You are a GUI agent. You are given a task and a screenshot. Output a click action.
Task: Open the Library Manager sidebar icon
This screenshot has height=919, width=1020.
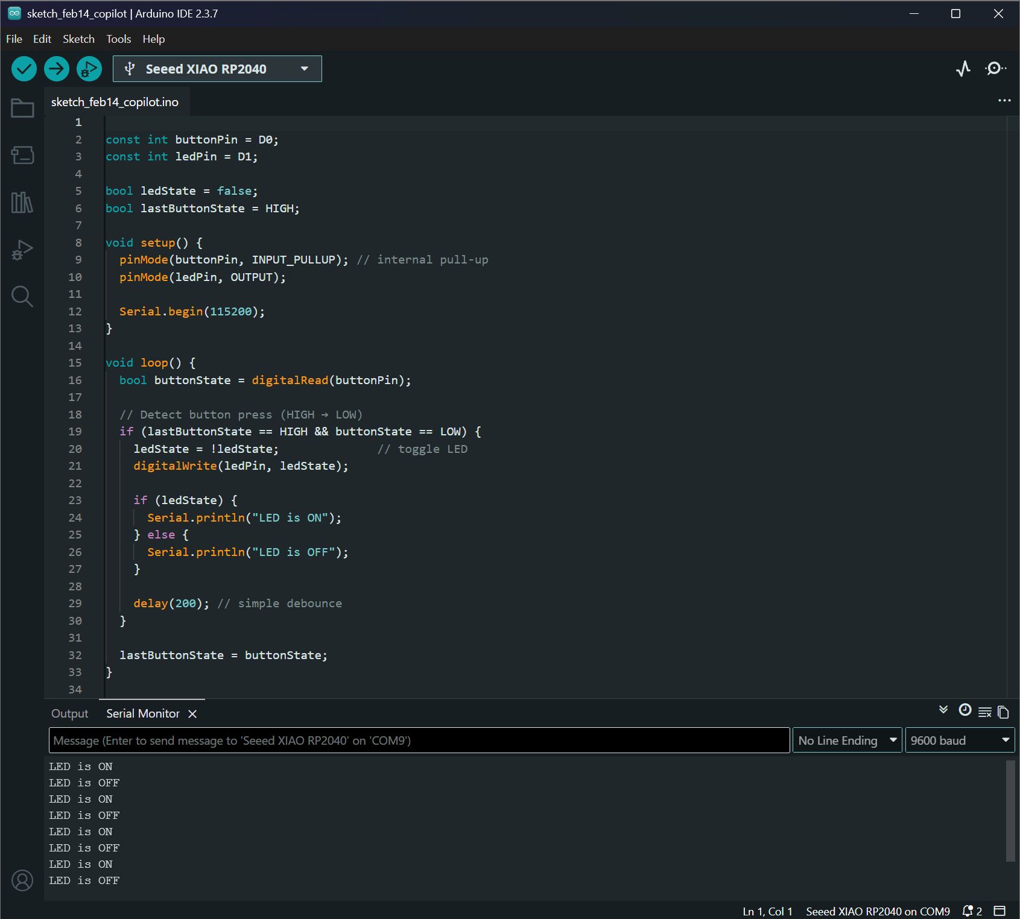[22, 203]
